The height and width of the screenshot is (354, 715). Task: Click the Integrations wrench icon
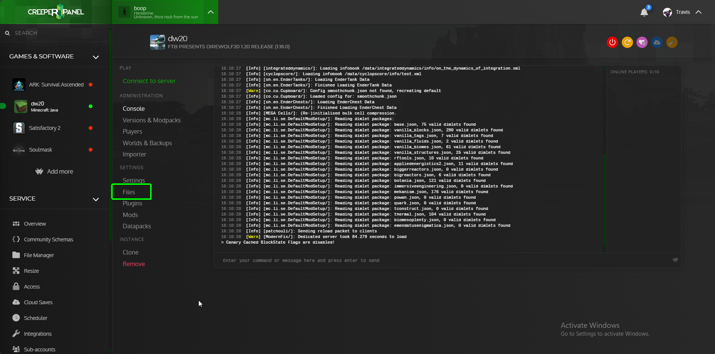coord(16,333)
